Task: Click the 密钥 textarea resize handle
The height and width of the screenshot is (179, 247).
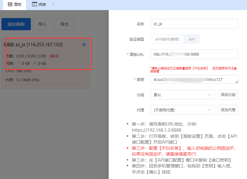Action: (x=237, y=82)
